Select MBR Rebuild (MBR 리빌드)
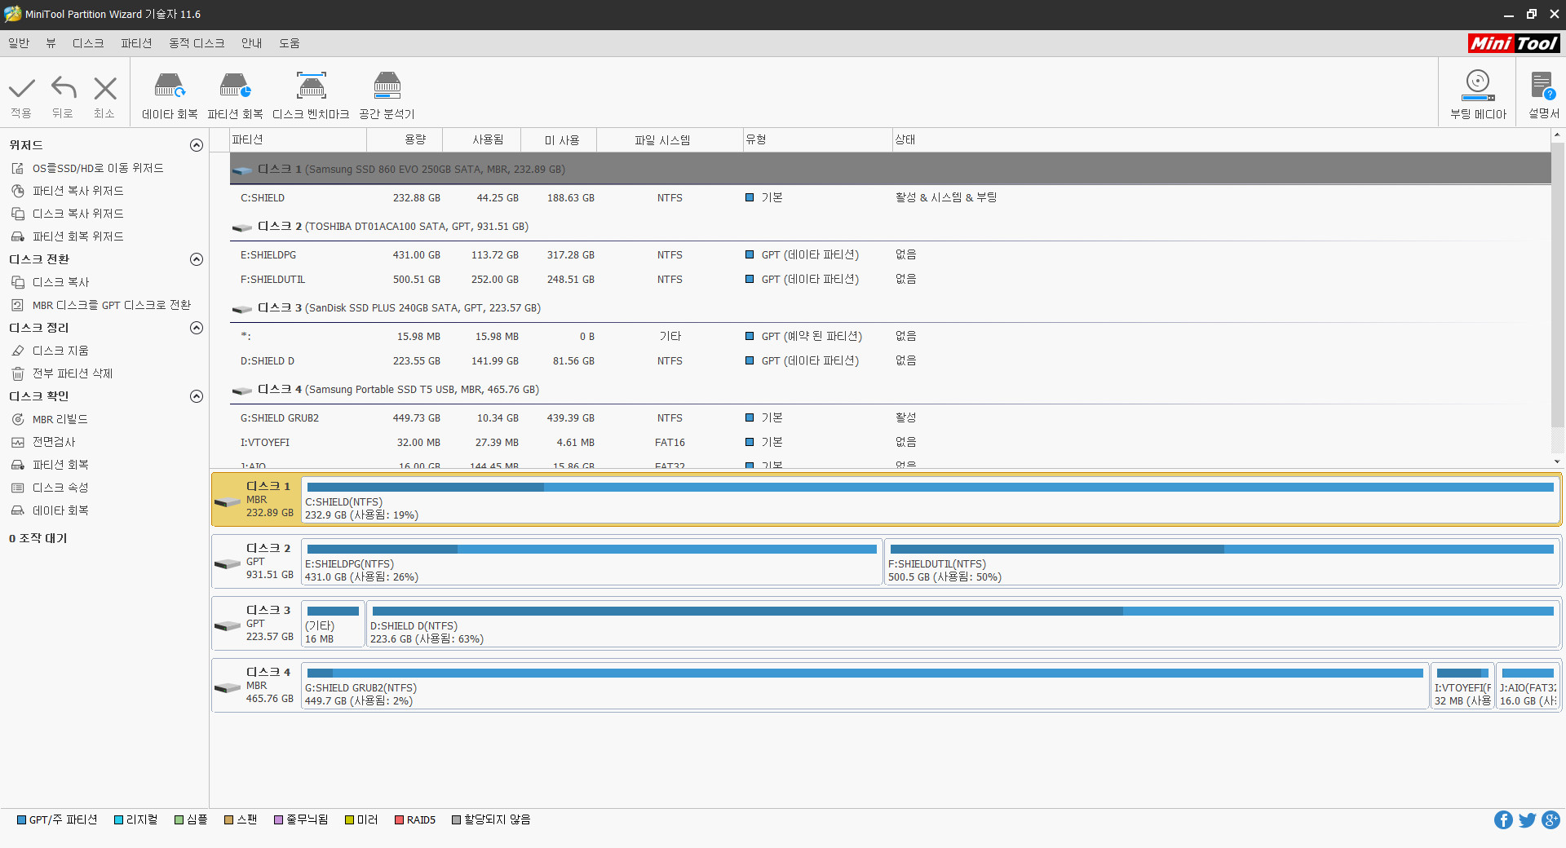 point(60,419)
